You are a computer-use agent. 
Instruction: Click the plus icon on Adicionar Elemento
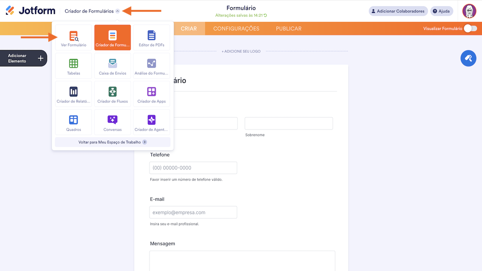(41, 58)
